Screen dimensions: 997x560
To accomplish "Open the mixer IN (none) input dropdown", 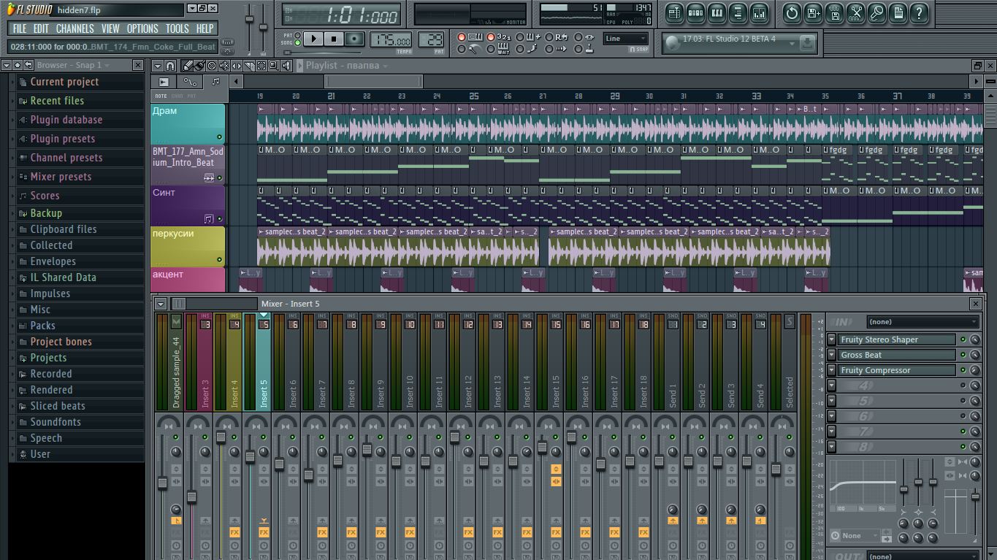I will pos(922,322).
